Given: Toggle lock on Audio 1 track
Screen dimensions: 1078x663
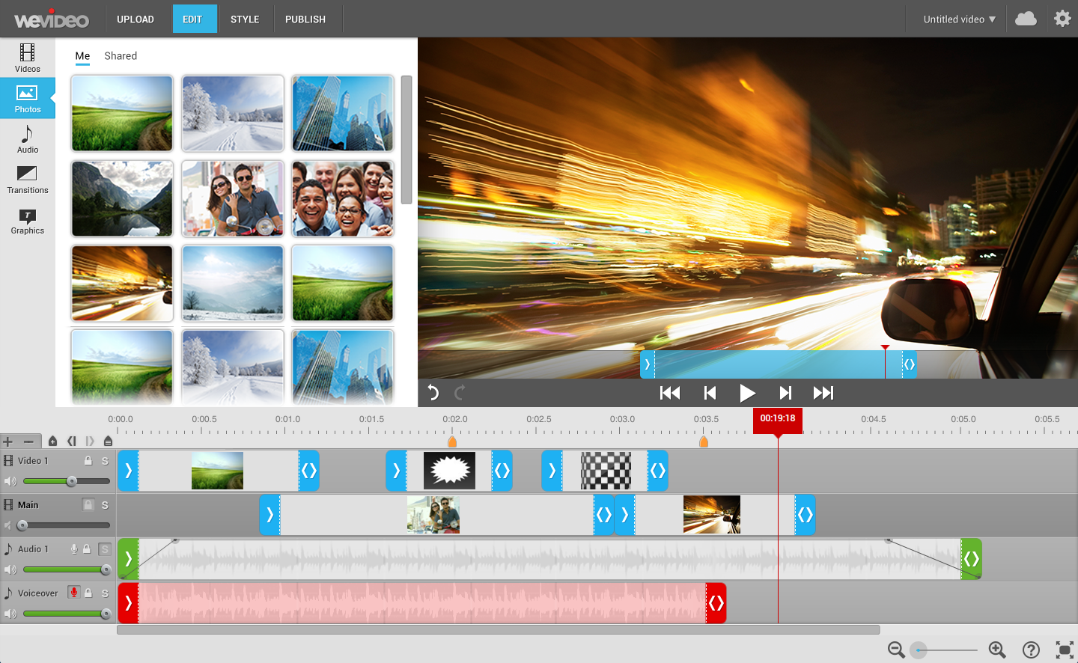Looking at the screenshot, I should point(87,549).
